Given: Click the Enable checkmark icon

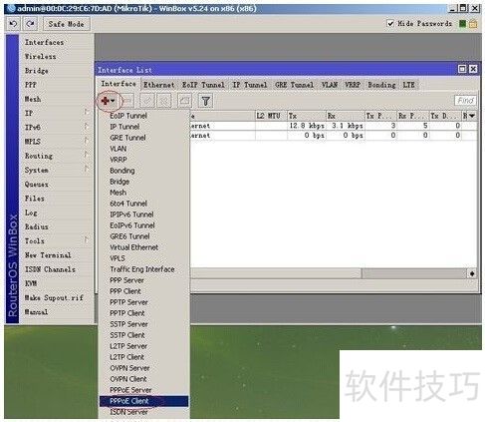Looking at the screenshot, I should pyautogui.click(x=147, y=101).
